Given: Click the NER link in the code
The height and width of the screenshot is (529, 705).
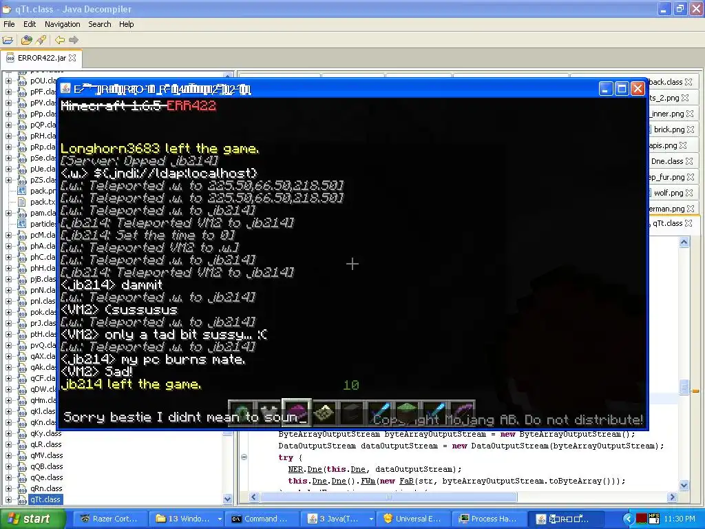Looking at the screenshot, I should click(x=295, y=469).
